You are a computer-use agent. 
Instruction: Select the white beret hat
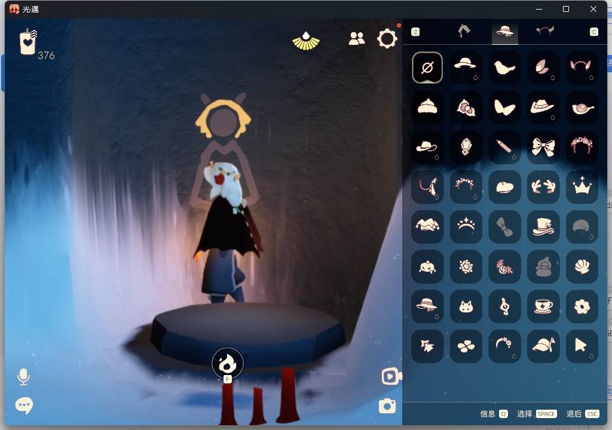[x=504, y=187]
